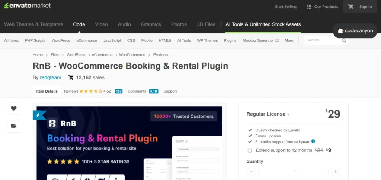Go to PHP Scripts category
381x180 pixels.
coord(35,41)
